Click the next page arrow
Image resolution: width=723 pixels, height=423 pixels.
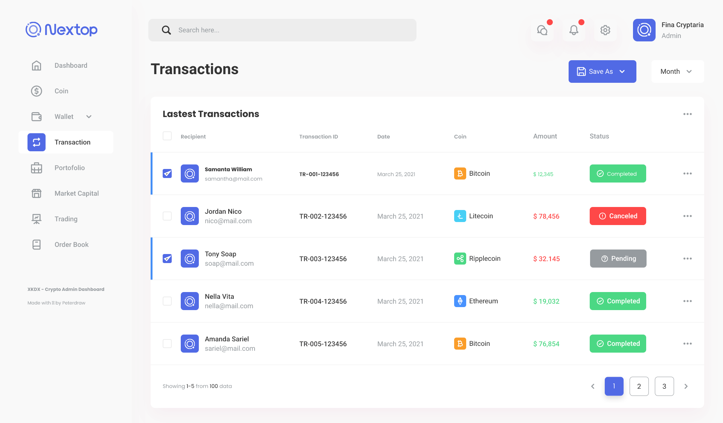click(686, 386)
